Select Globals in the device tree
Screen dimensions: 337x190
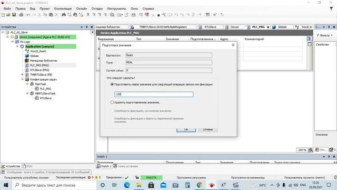[x=34, y=56]
